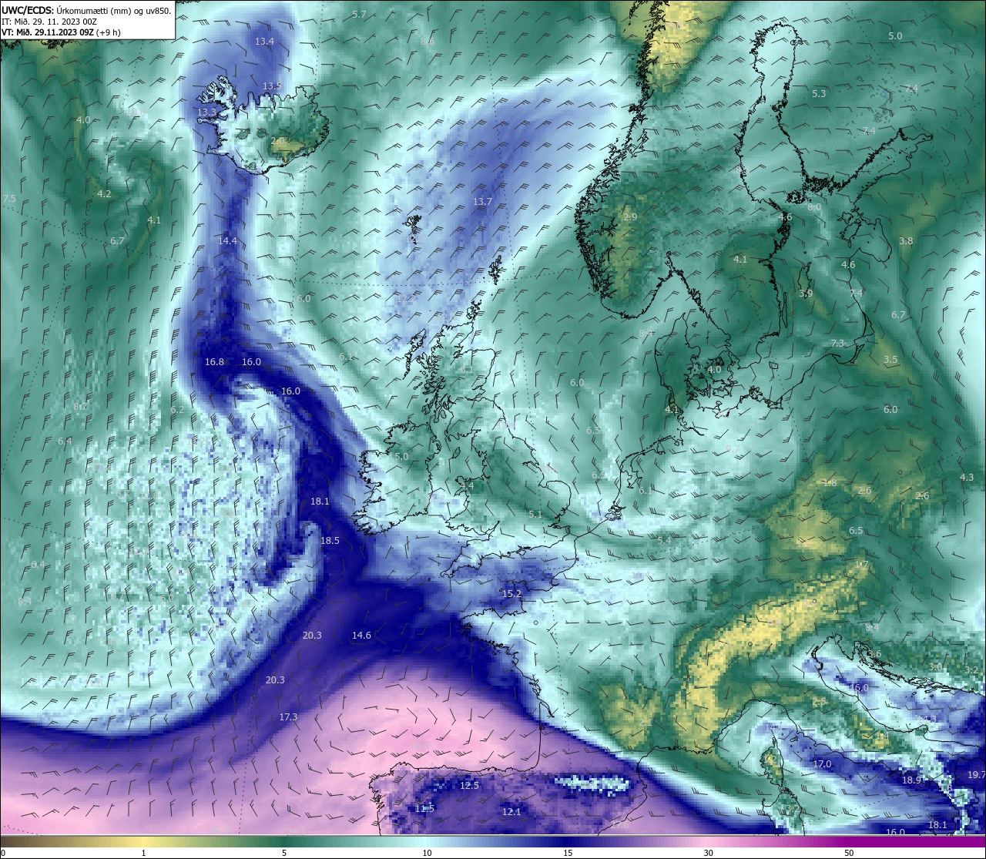Click the colour scale label 50
Viewport: 986px width, 859px height.
pyautogui.click(x=849, y=853)
